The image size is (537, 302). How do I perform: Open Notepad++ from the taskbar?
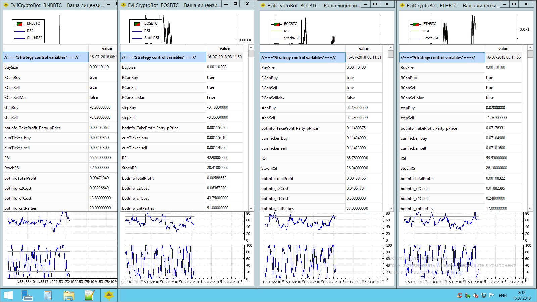(x=89, y=295)
